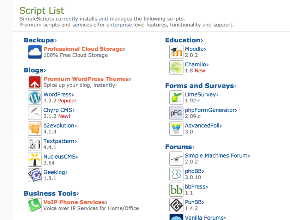Select the NucleusCMS link
This screenshot has width=290, height=220.
[x=61, y=157]
